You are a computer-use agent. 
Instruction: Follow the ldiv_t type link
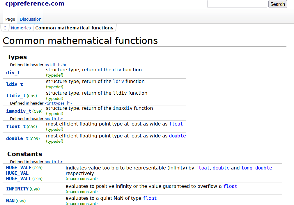click(x=15, y=84)
